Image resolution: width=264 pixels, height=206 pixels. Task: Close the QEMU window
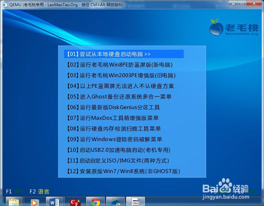(254, 3)
